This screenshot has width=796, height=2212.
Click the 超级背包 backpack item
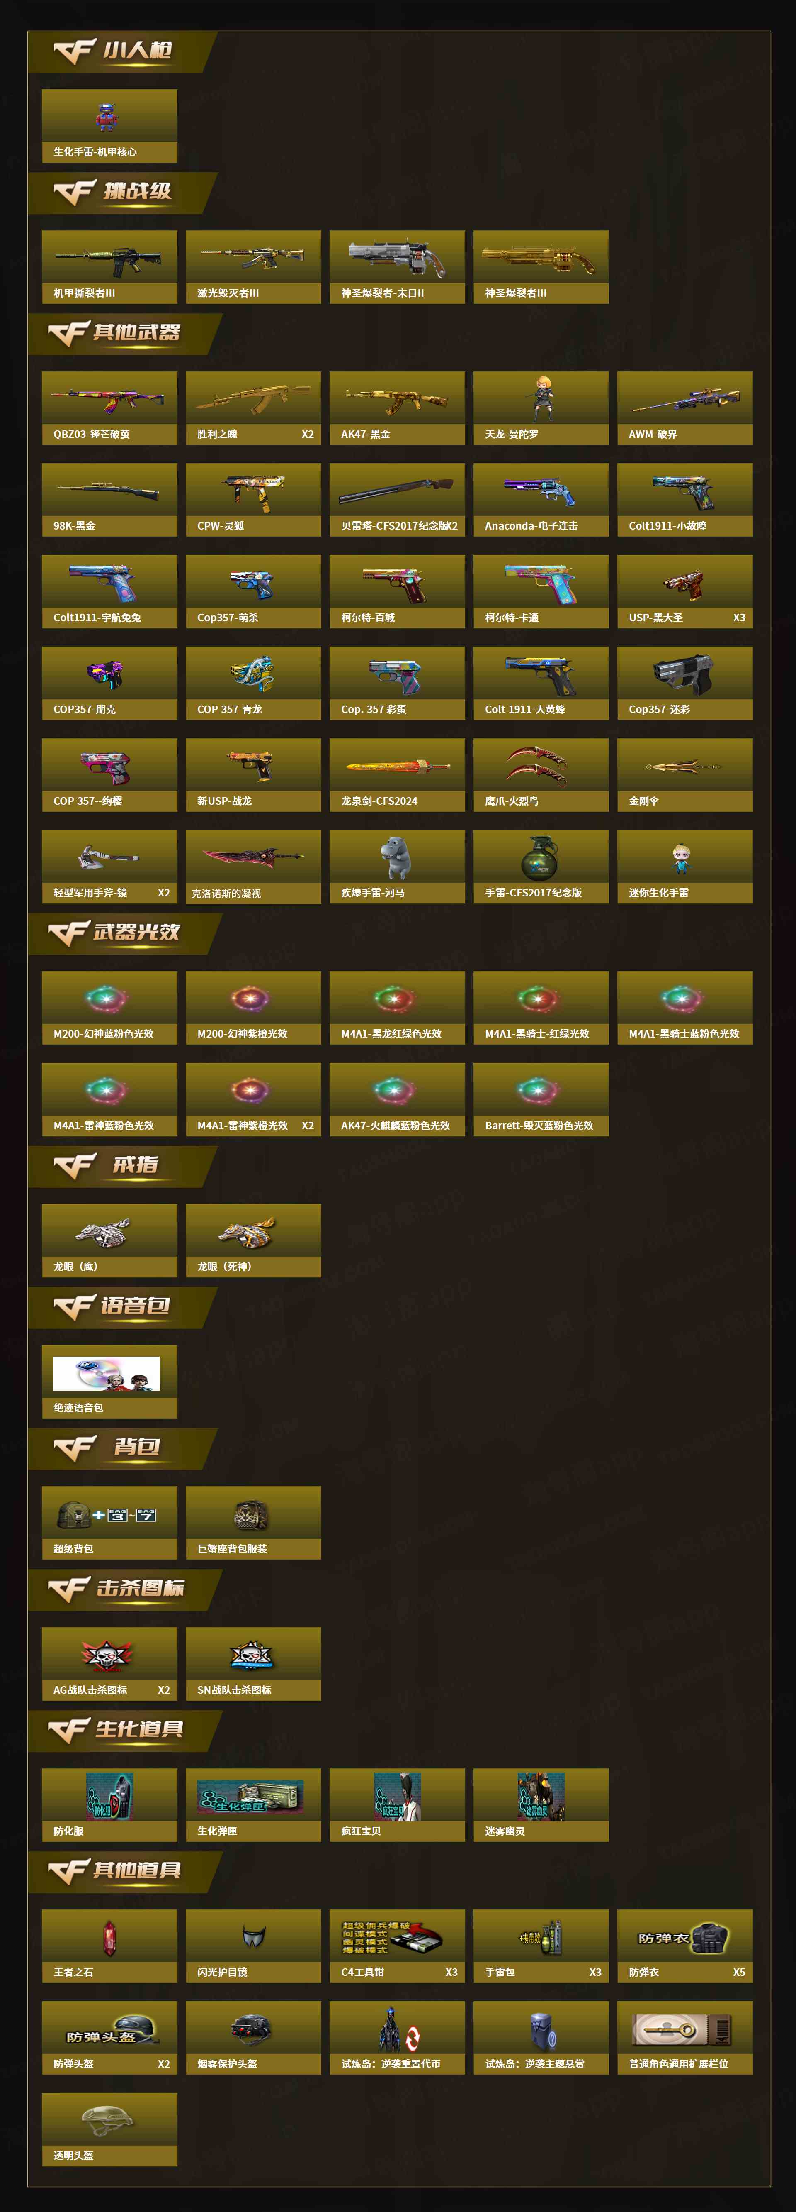(107, 1515)
